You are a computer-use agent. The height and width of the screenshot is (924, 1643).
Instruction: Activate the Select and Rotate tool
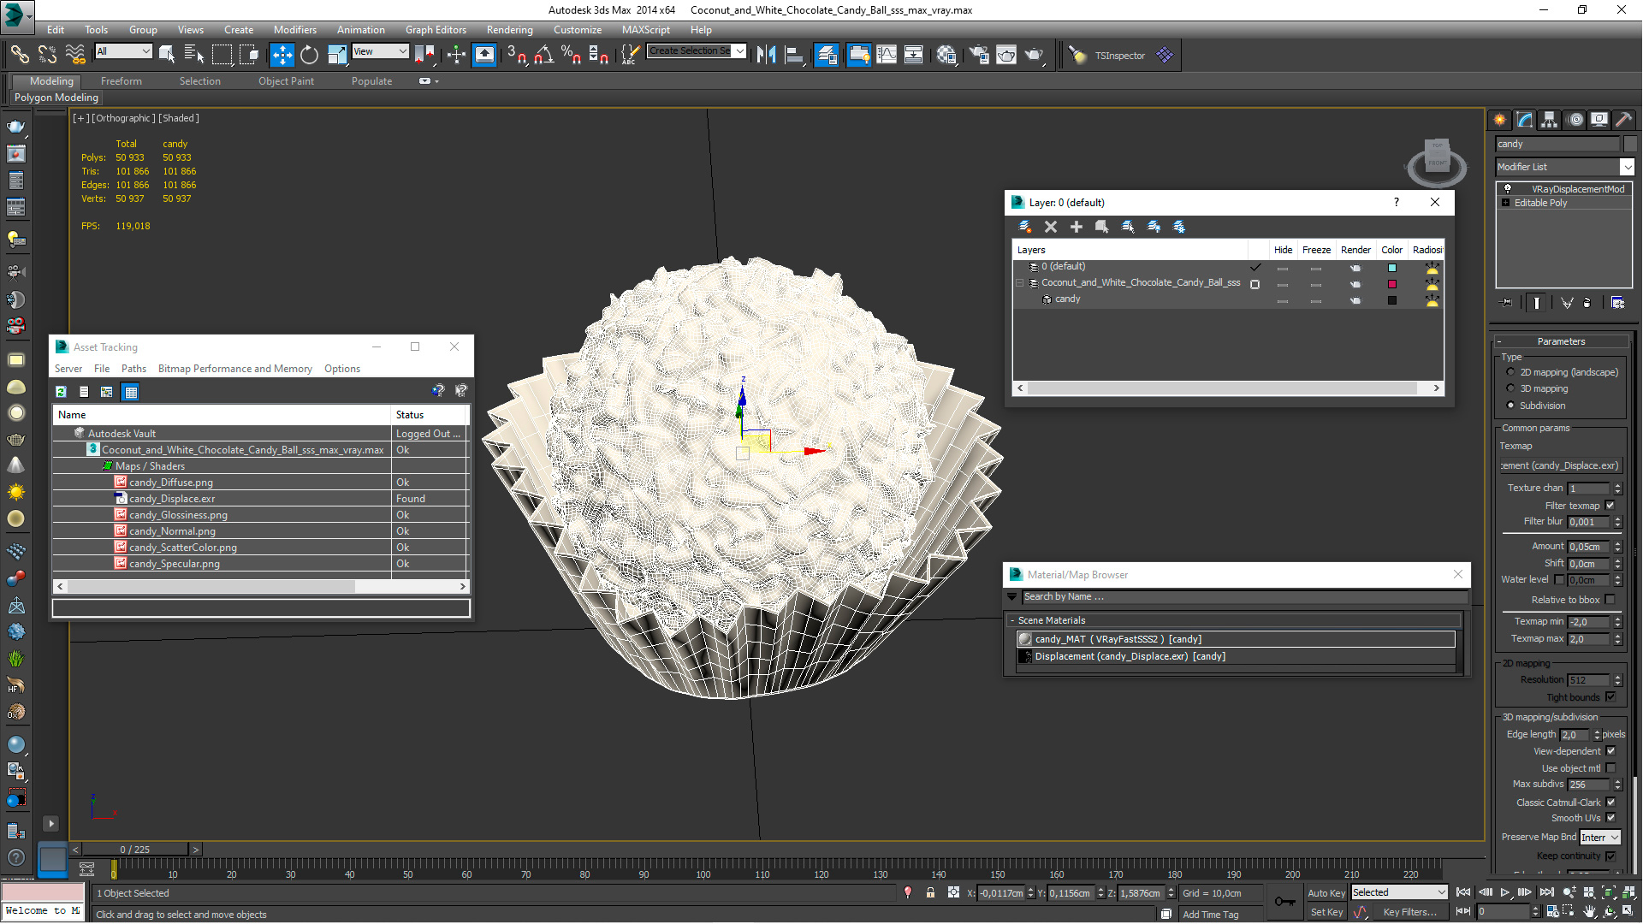(x=309, y=55)
